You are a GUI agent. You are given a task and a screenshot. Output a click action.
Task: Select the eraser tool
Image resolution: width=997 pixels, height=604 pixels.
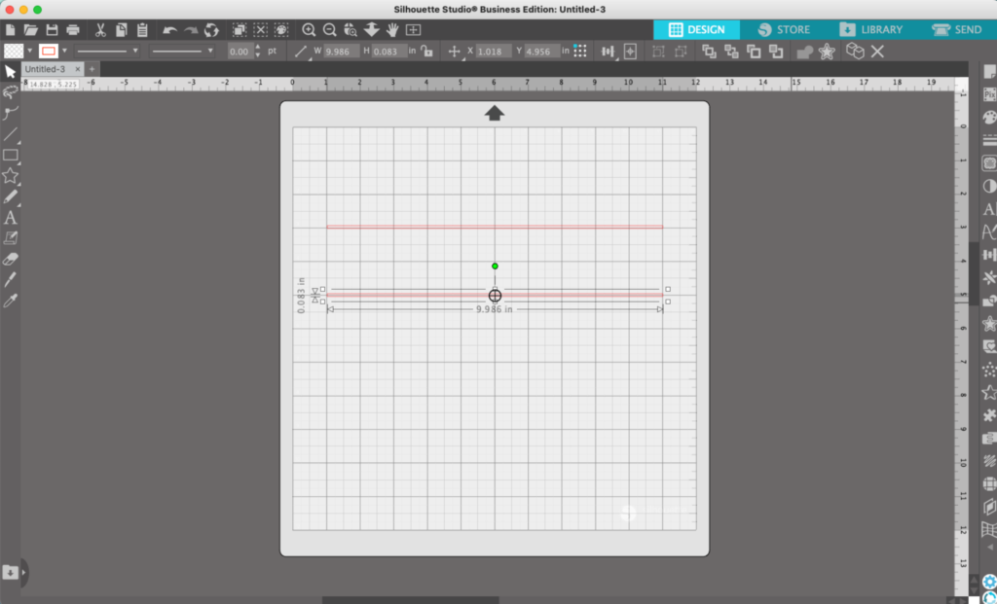coord(10,259)
